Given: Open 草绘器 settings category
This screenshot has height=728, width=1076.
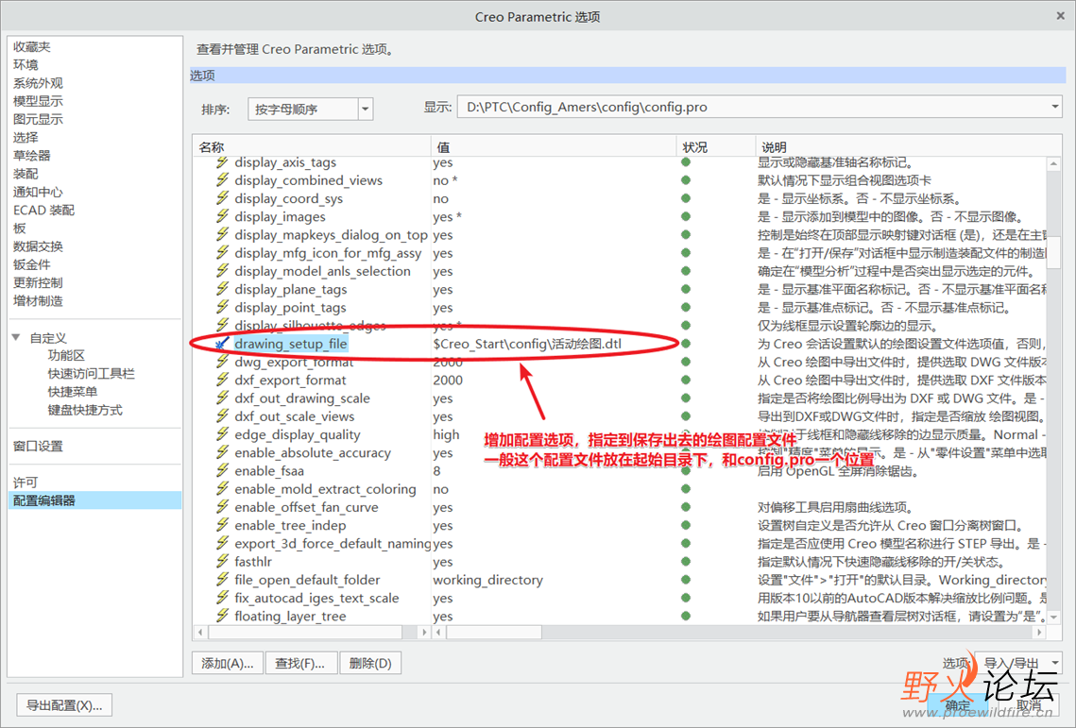Looking at the screenshot, I should pyautogui.click(x=31, y=156).
